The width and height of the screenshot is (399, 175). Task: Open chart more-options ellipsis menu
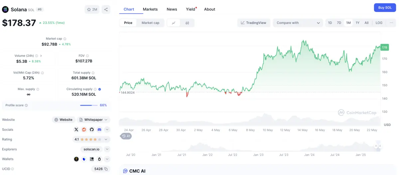[x=391, y=23]
